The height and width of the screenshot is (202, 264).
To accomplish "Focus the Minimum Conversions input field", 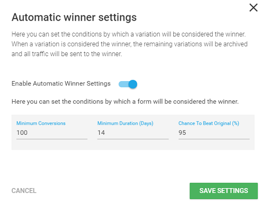I will [52, 132].
